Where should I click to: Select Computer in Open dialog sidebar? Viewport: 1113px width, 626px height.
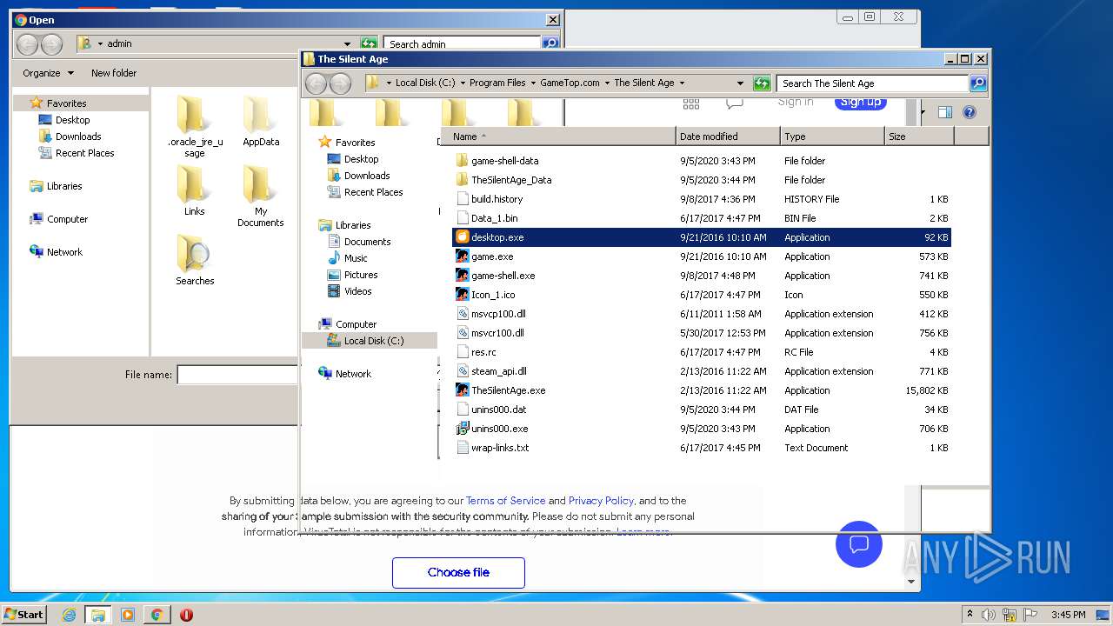[58, 219]
